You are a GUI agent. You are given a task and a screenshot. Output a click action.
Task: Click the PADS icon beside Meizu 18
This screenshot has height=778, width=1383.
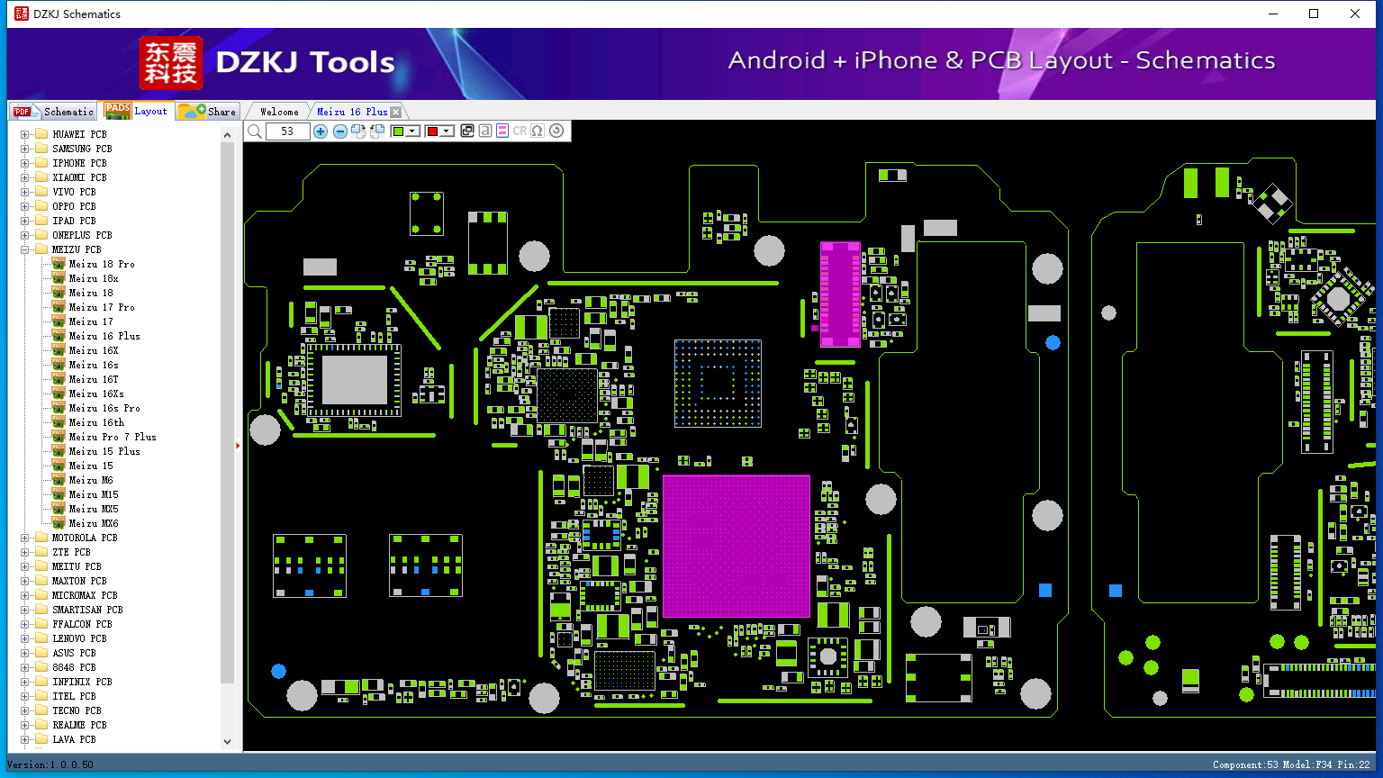pos(59,293)
